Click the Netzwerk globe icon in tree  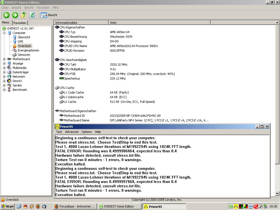pos(9,77)
